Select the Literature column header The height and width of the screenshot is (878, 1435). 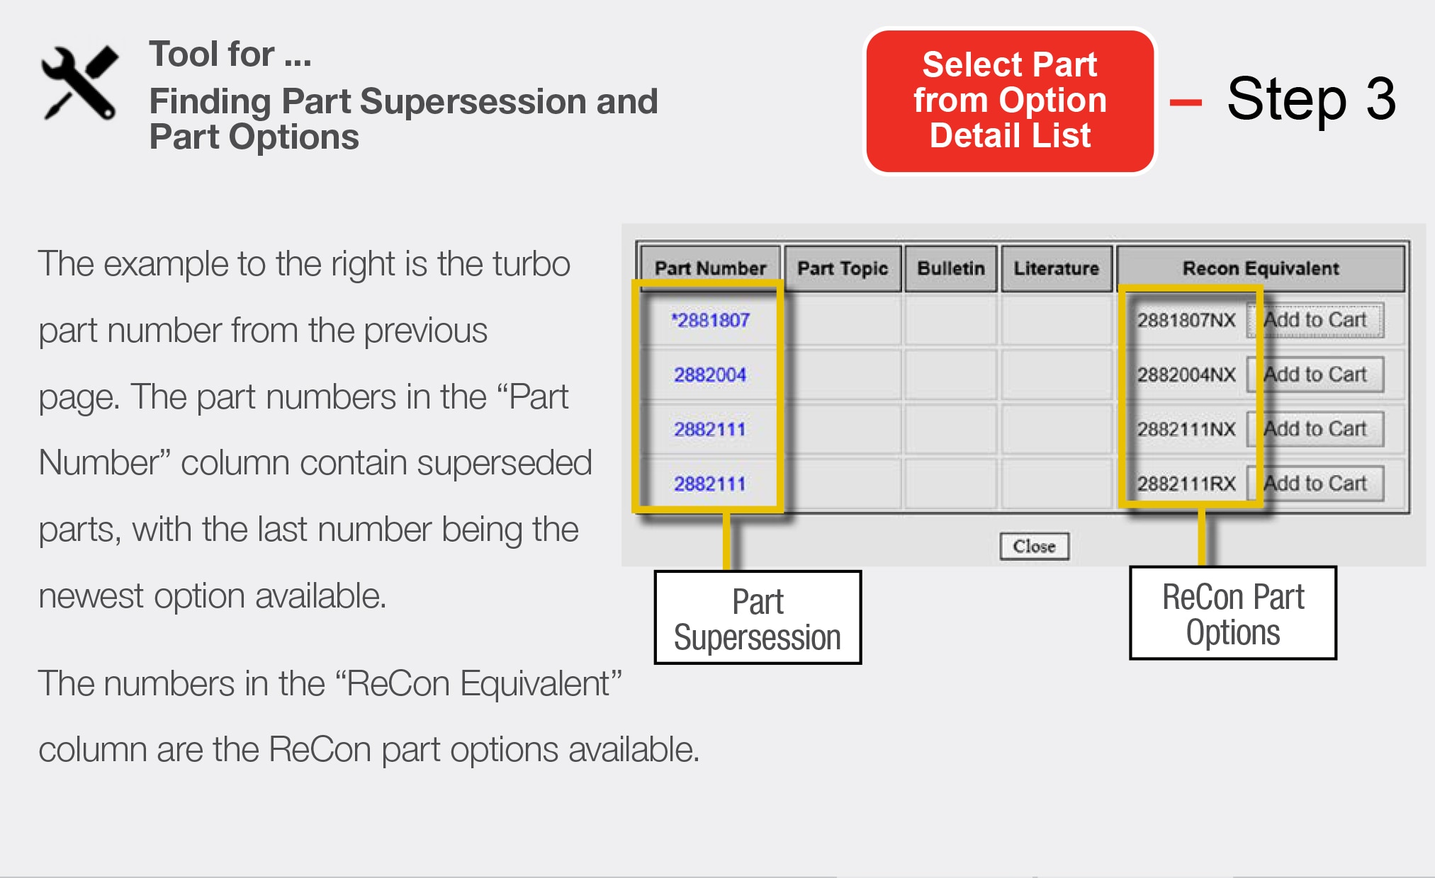(1056, 268)
